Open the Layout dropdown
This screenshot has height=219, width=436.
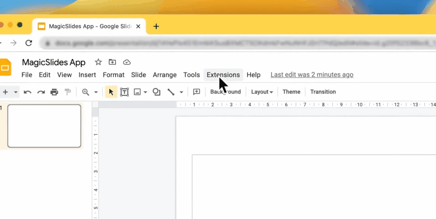point(262,92)
